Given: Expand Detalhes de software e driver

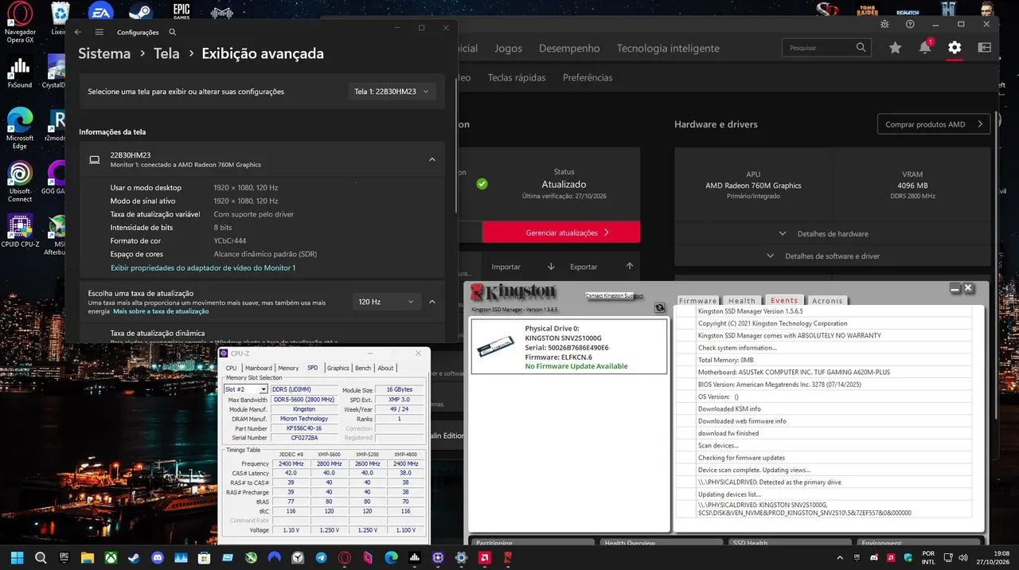Looking at the screenshot, I should coord(824,256).
